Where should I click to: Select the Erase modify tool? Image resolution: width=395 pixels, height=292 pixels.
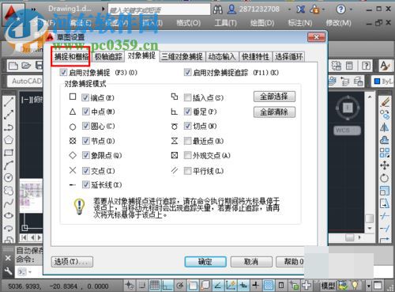(x=385, y=102)
